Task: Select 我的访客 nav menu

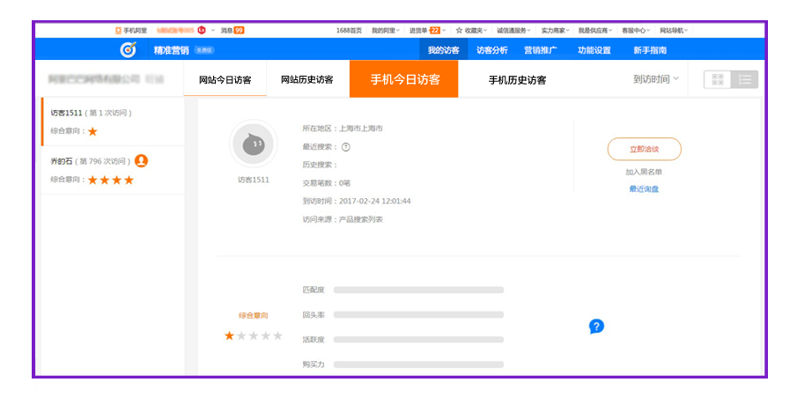Action: coord(443,50)
